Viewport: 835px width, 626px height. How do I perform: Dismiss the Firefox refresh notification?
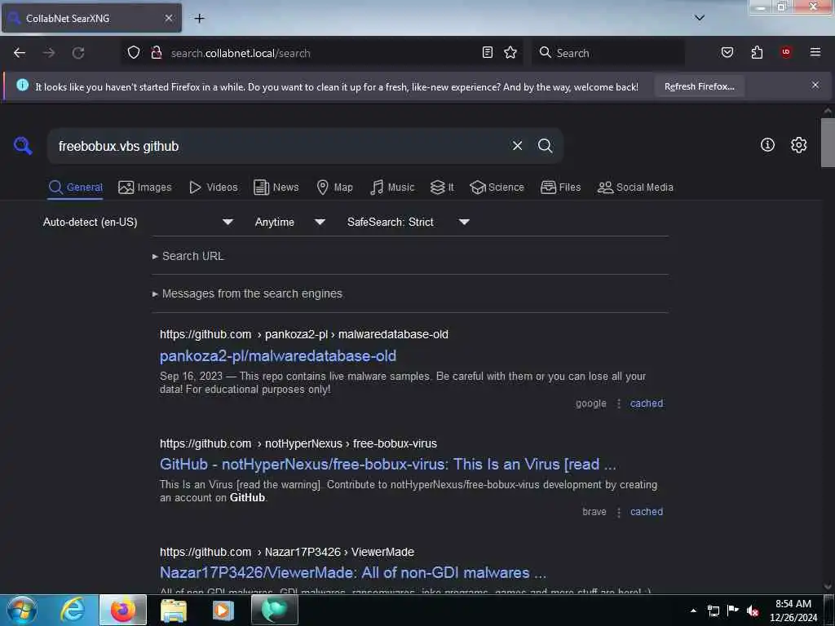(815, 85)
